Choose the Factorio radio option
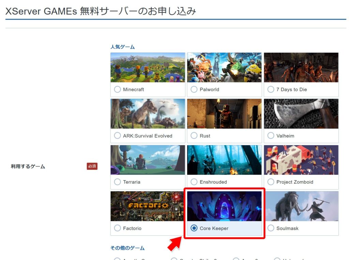 (117, 228)
